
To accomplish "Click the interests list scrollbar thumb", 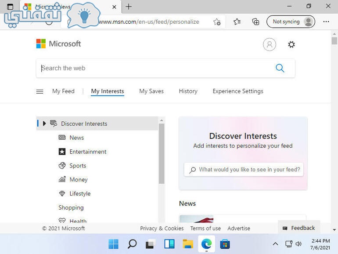I will tap(162, 154).
